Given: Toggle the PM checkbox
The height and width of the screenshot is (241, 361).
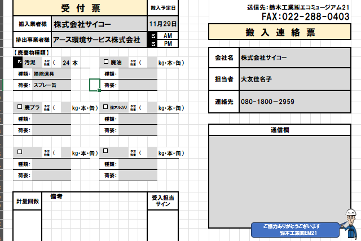Looking at the screenshot, I should click(153, 43).
